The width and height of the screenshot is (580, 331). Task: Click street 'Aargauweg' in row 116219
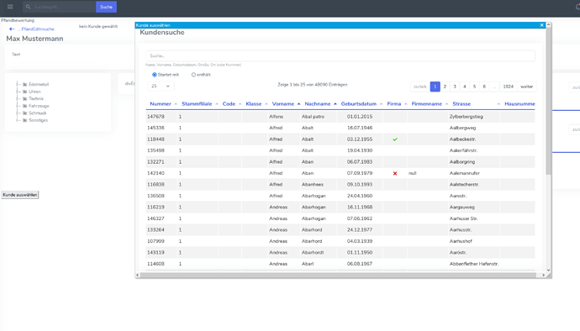[462, 208]
